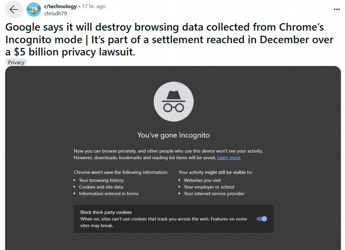
Task: Click the post title about Google Incognito data
Action: click(x=163, y=39)
